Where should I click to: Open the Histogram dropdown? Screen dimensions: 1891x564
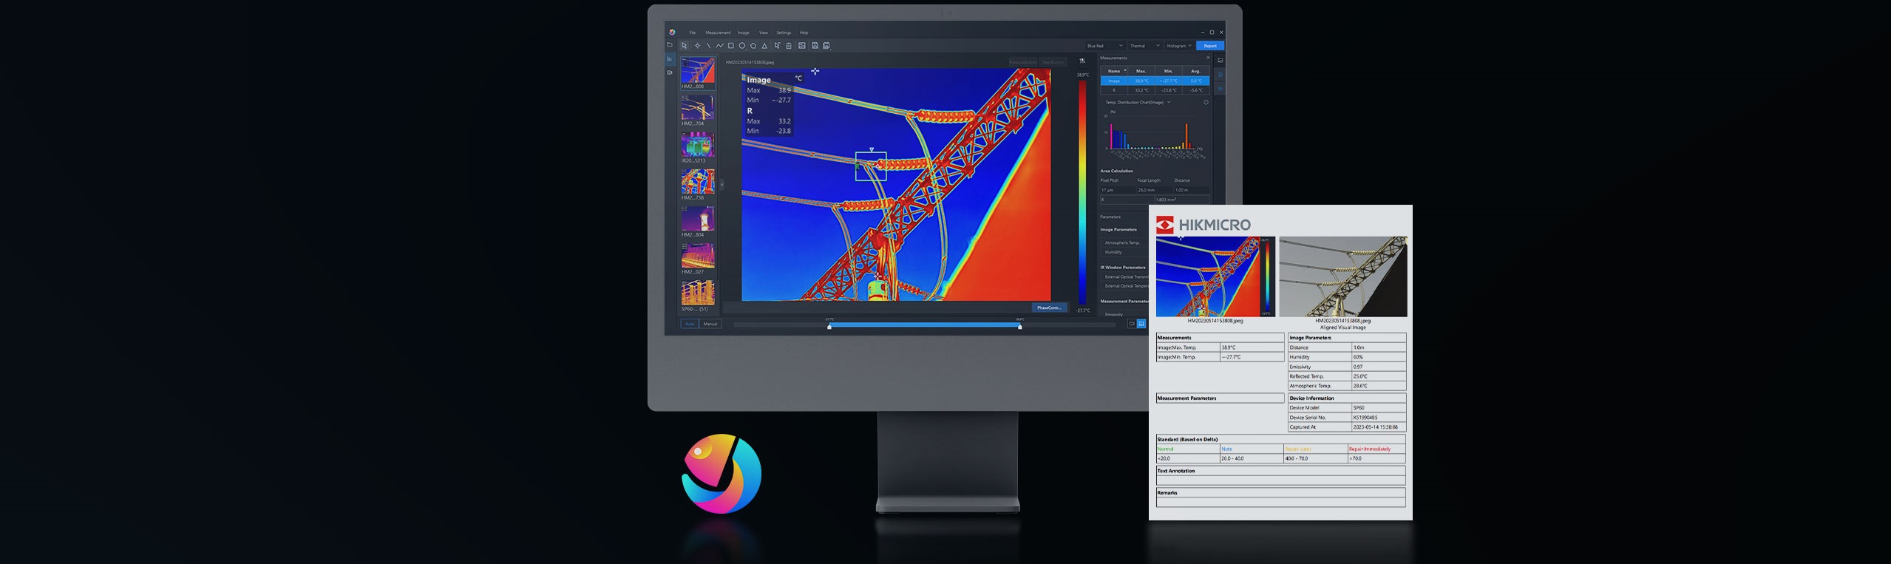(1178, 46)
